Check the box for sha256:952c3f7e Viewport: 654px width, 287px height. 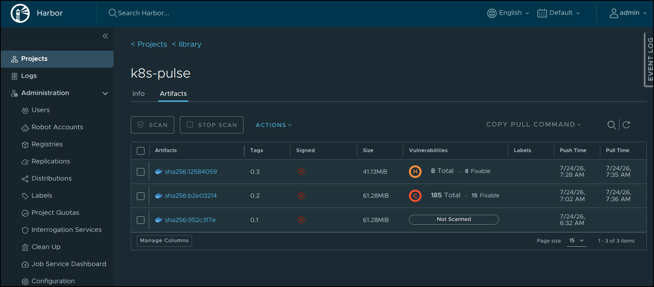(x=141, y=220)
